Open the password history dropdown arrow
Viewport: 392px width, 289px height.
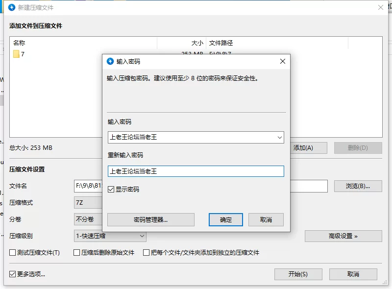pyautogui.click(x=279, y=138)
